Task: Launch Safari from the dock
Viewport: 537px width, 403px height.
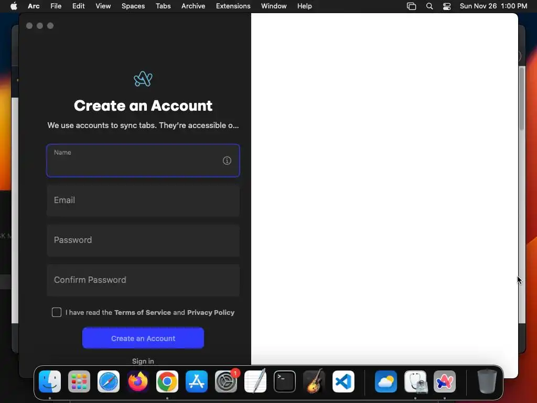Action: click(x=109, y=381)
